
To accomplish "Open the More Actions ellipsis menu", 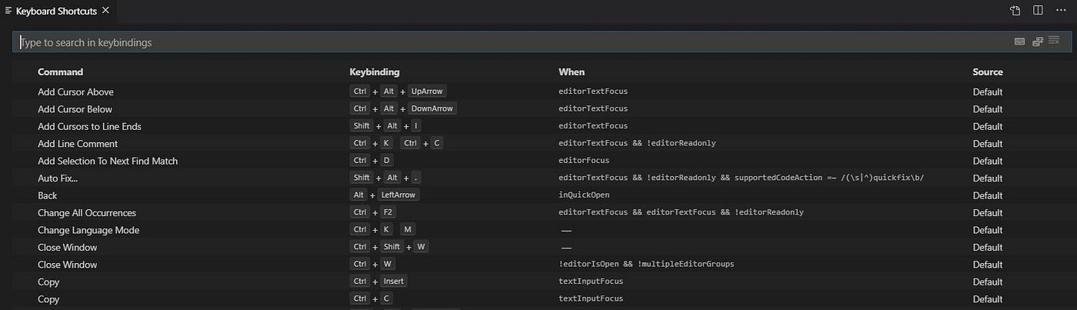I will click(x=1061, y=11).
